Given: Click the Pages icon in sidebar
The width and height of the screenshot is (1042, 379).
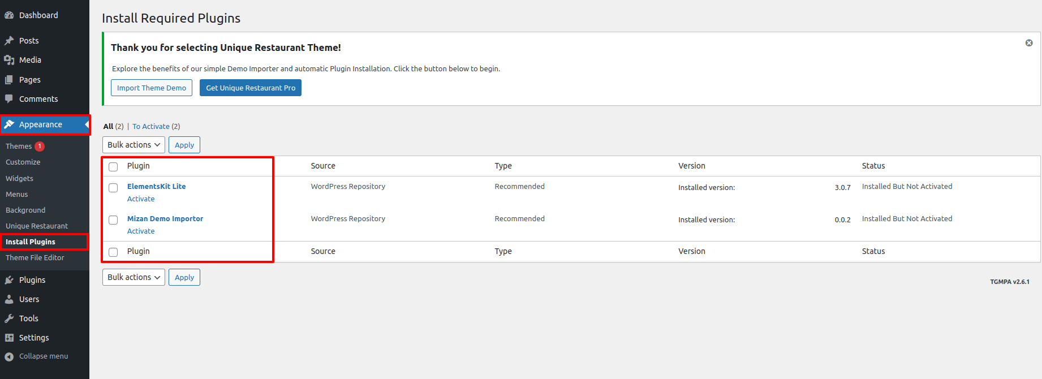Looking at the screenshot, I should [x=9, y=80].
